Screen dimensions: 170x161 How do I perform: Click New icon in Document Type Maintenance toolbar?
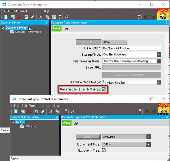click(6, 17)
